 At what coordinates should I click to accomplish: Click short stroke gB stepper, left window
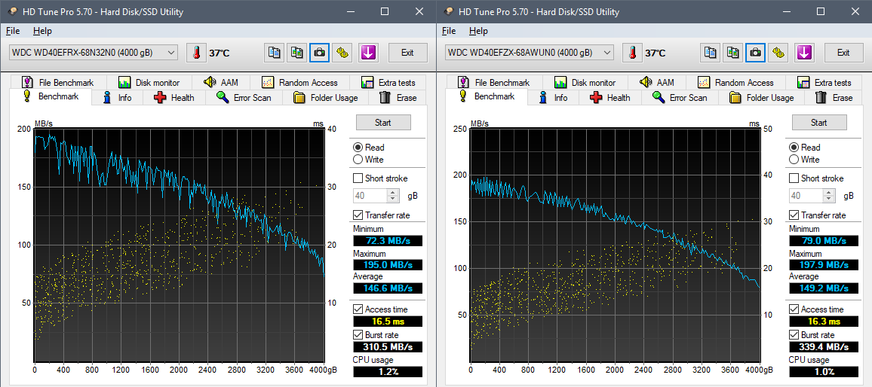tap(393, 196)
